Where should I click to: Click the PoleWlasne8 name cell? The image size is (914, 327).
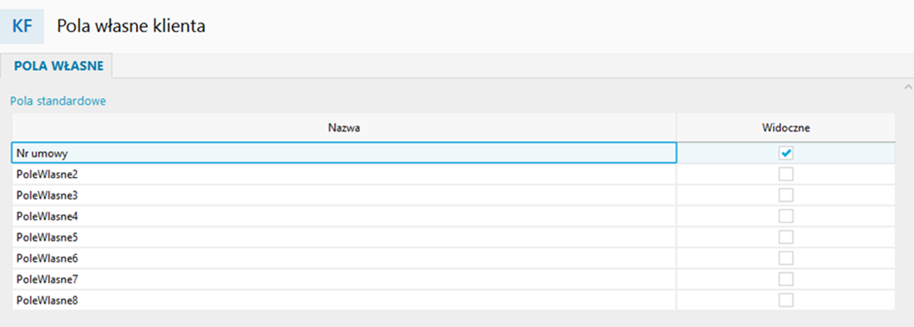click(x=344, y=300)
